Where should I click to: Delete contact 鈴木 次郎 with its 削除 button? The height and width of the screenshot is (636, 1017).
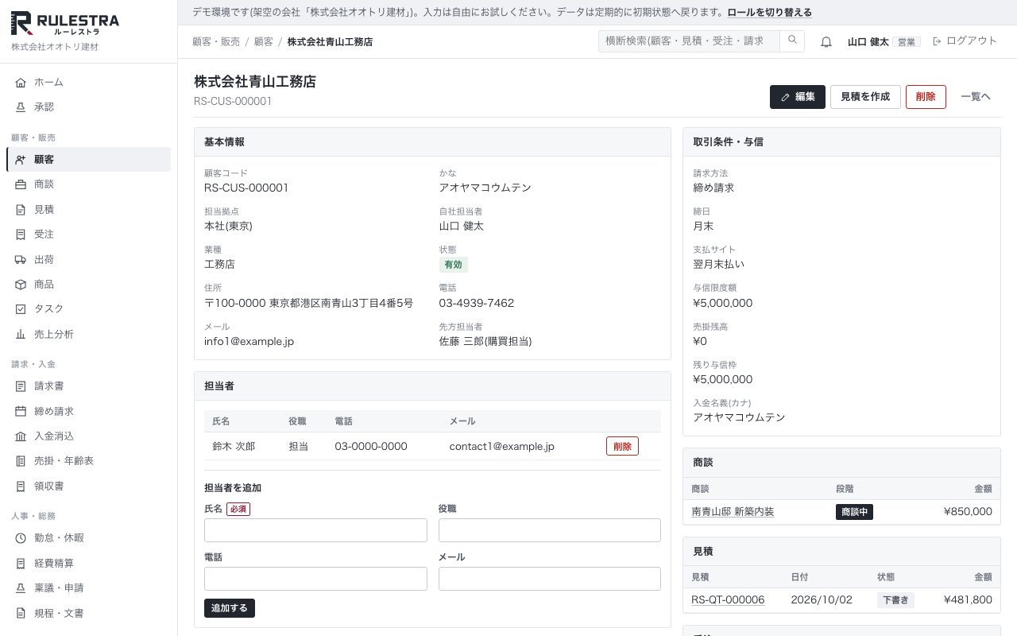622,446
